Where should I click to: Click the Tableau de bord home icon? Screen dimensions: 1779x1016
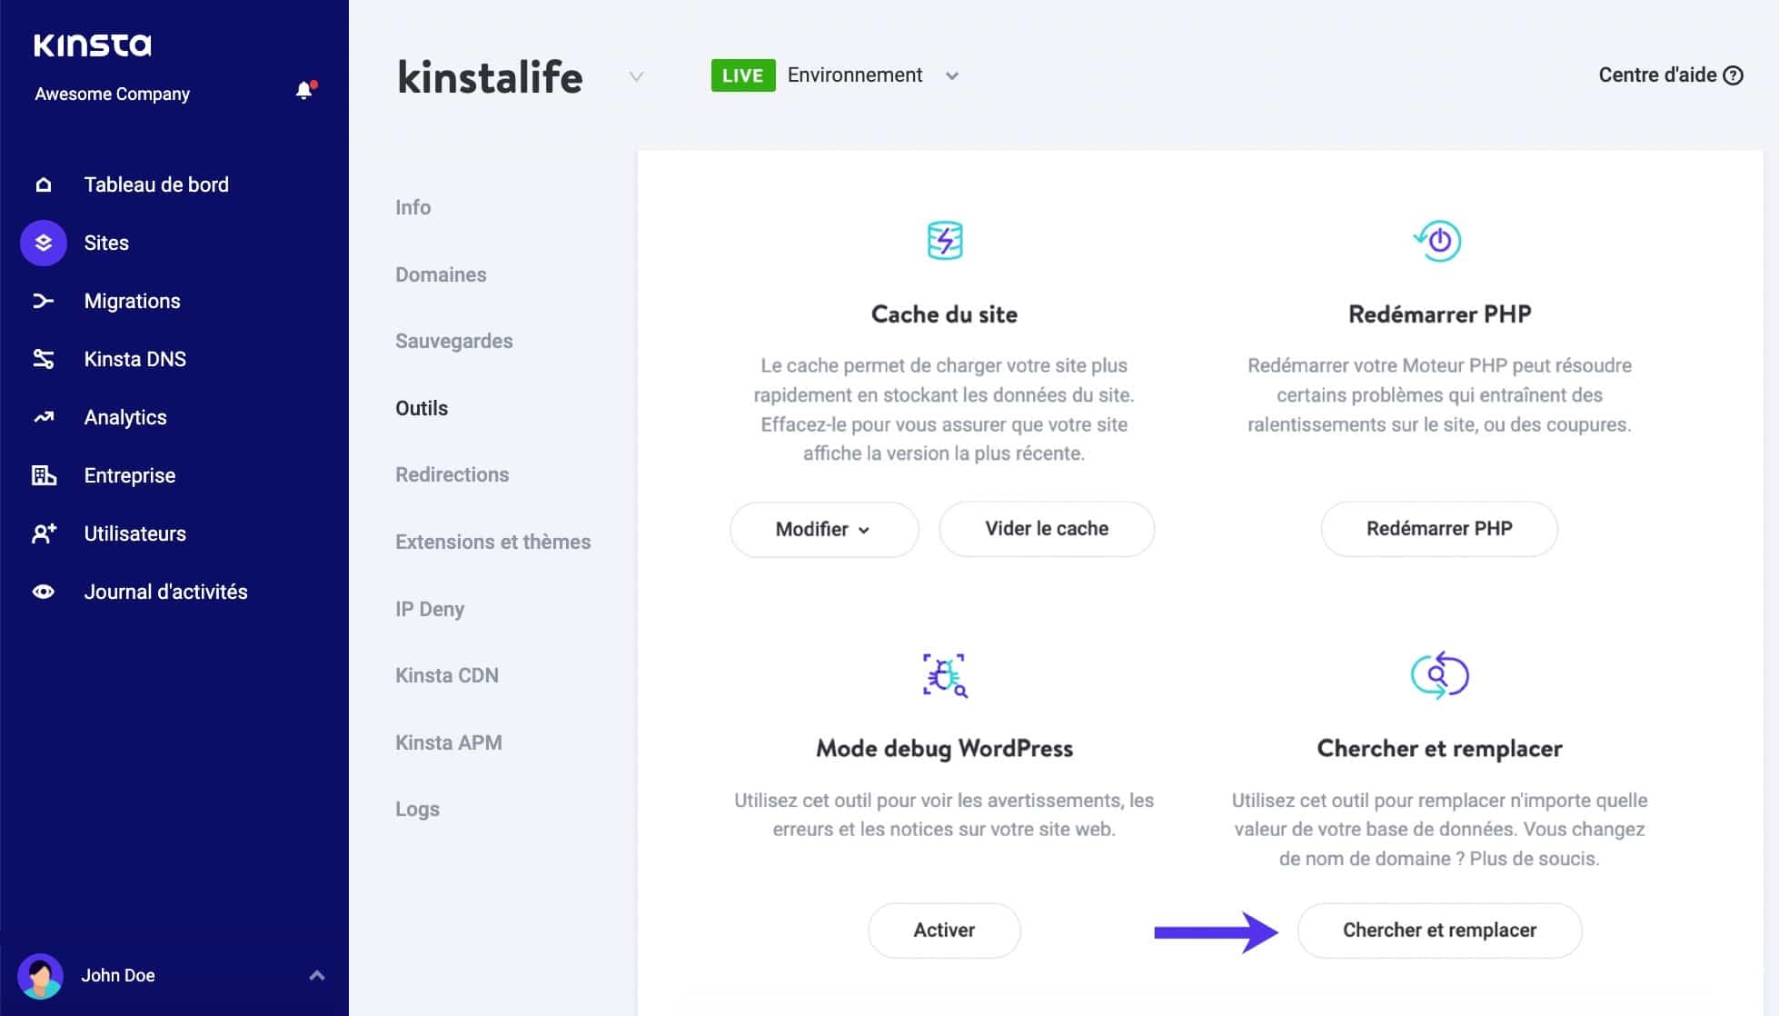pos(43,185)
